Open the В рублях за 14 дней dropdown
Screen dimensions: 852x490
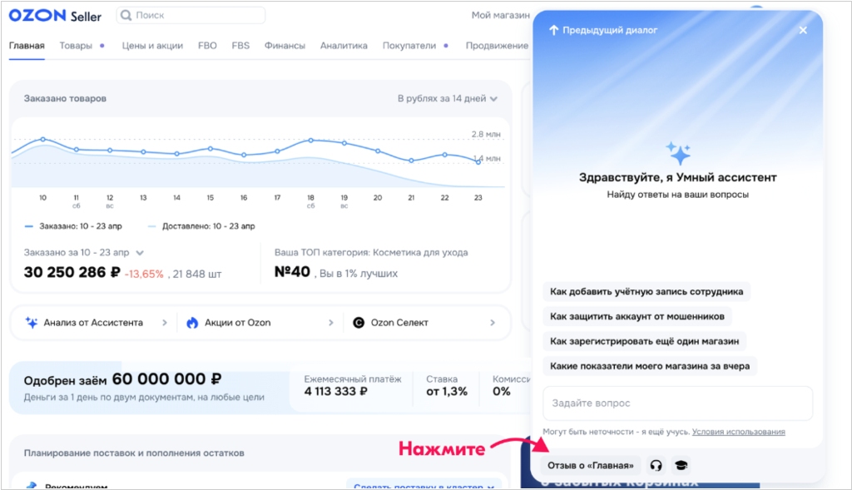(x=448, y=98)
